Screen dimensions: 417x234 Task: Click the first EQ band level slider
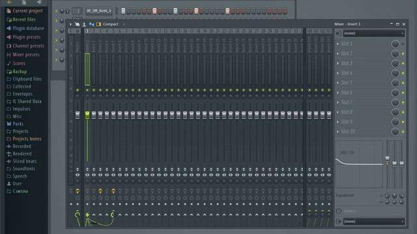[x=388, y=159]
